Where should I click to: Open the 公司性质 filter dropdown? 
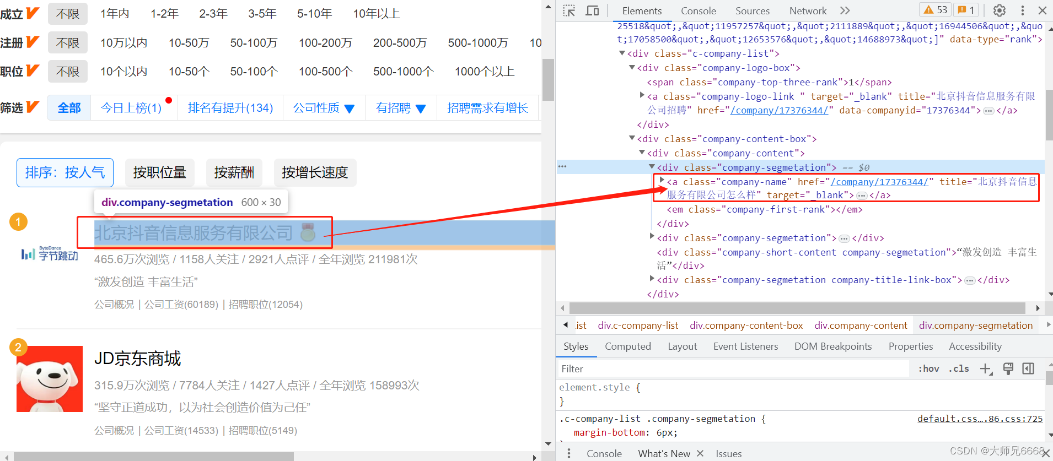(324, 108)
